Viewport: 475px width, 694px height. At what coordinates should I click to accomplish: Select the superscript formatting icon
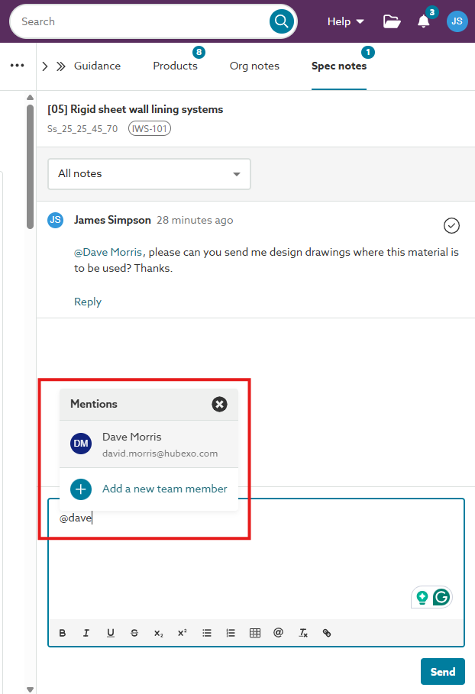pyautogui.click(x=181, y=632)
